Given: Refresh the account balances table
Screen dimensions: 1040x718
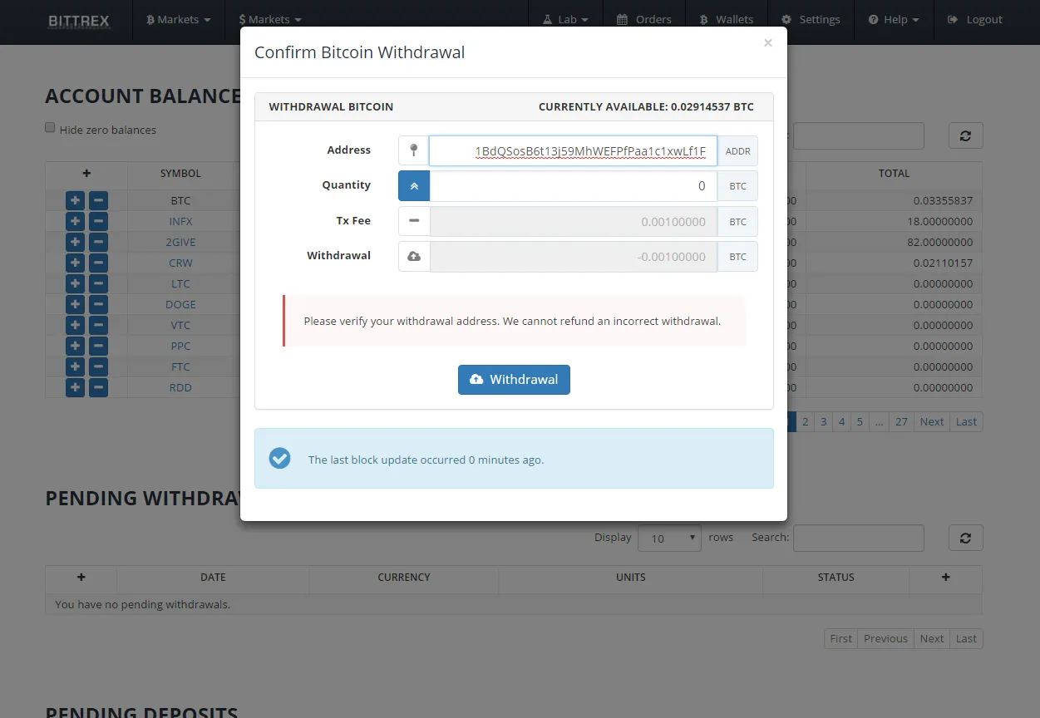Looking at the screenshot, I should coord(965,136).
